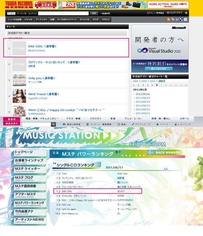The height and width of the screenshot is (236, 203).
Task: Click BAD GIRL row in single CD ranking
Action: [x=97, y=191]
